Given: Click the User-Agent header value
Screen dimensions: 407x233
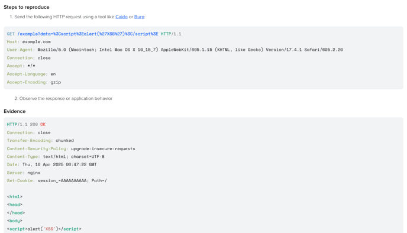Looking at the screenshot, I should (x=190, y=50).
